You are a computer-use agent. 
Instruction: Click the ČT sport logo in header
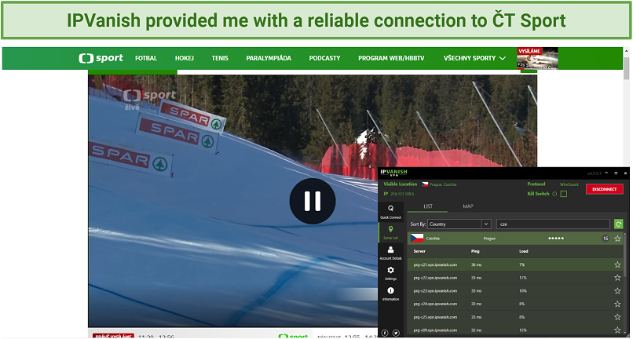click(101, 58)
